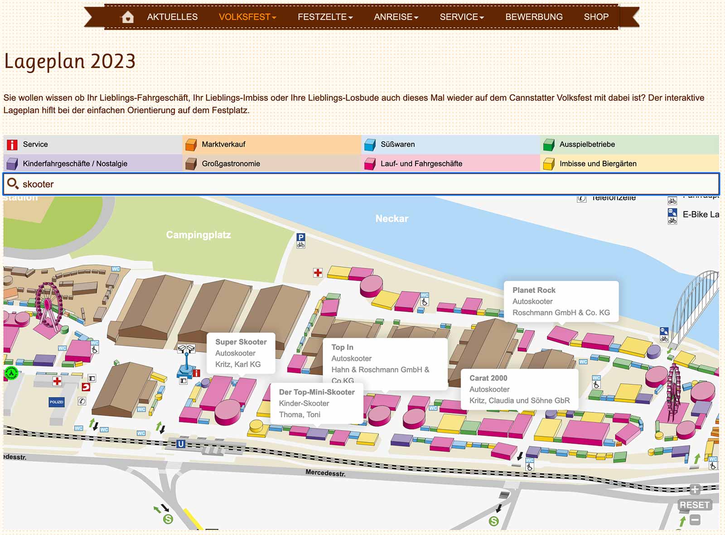
Task: Click the zoom in plus button
Action: coord(695,489)
